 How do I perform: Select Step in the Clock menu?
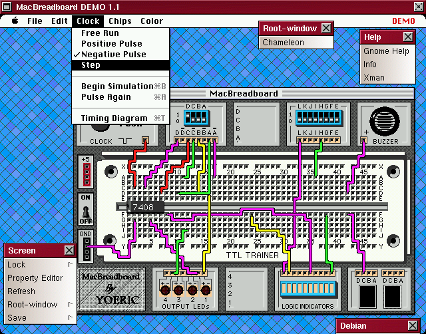tap(120, 65)
